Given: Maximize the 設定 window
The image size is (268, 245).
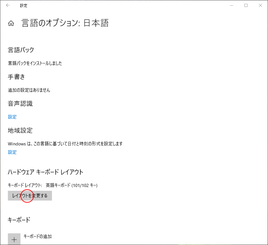Looking at the screenshot, I should pos(246,5).
